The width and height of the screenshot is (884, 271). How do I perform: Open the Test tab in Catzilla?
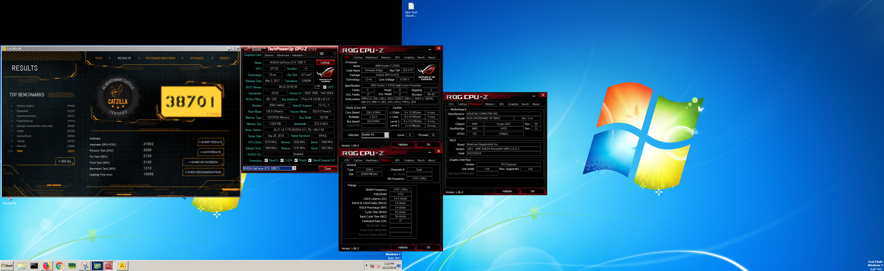(x=99, y=58)
